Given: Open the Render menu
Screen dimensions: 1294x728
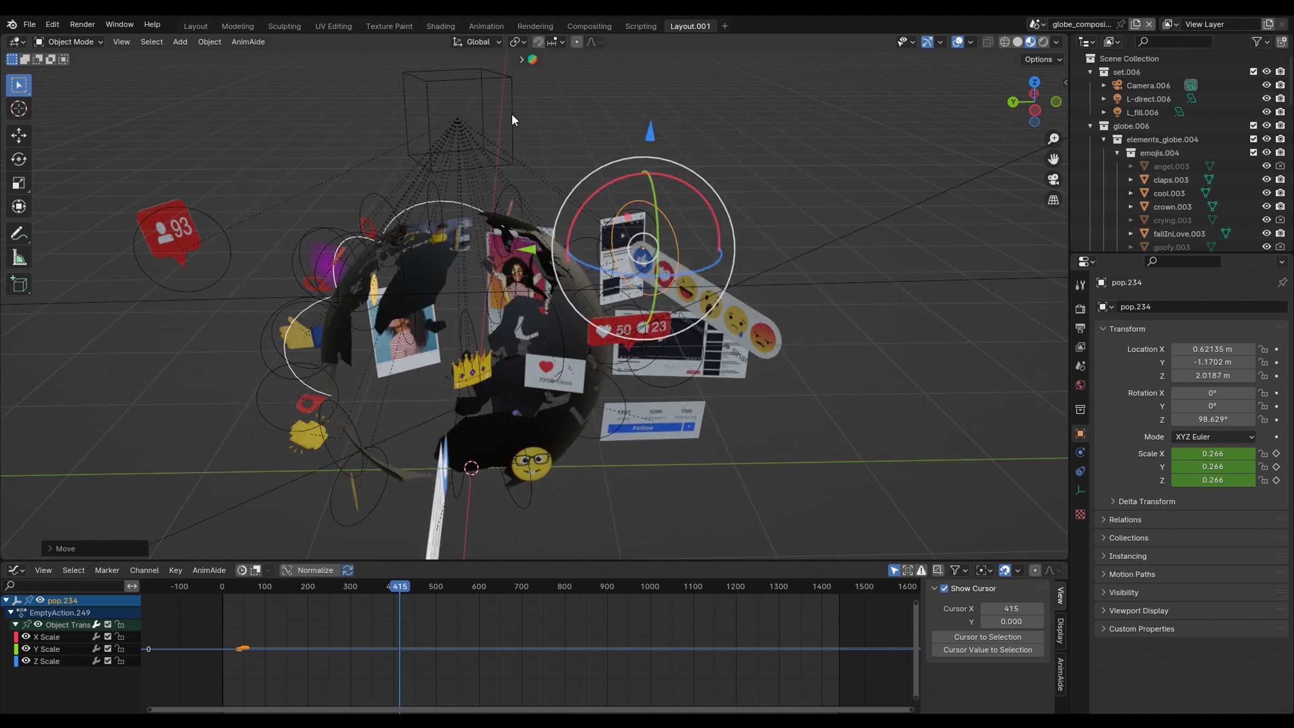Looking at the screenshot, I should pyautogui.click(x=82, y=24).
